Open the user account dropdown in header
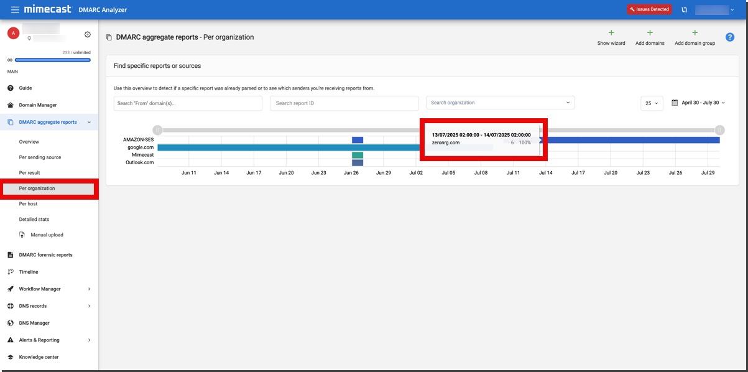748x372 pixels. pyautogui.click(x=715, y=9)
